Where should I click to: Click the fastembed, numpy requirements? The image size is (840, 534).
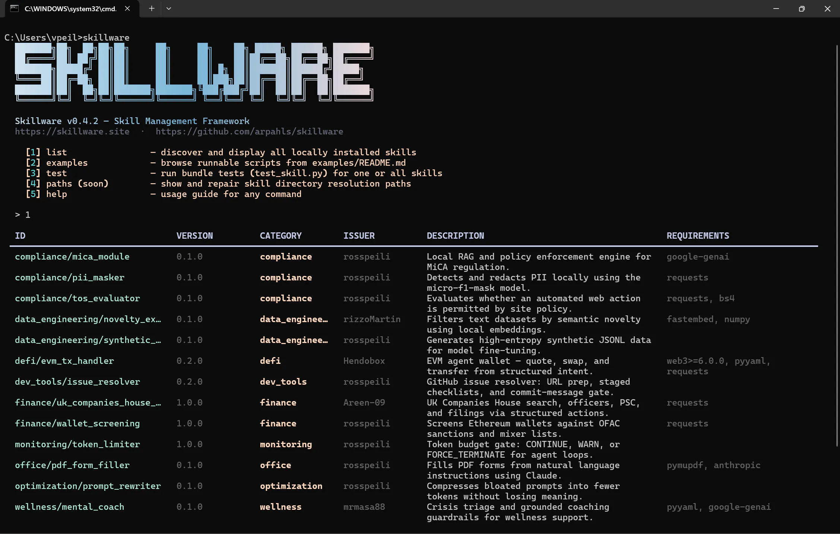[709, 319]
